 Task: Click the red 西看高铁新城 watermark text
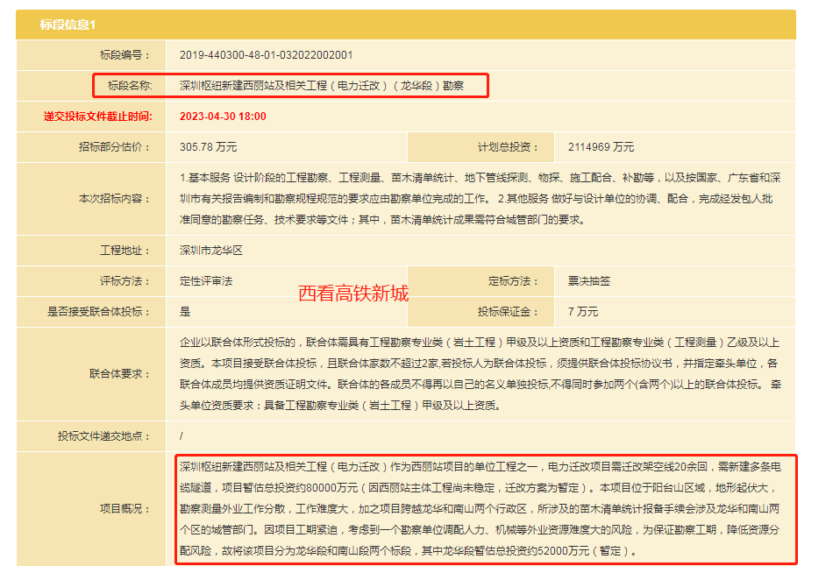pos(353,294)
